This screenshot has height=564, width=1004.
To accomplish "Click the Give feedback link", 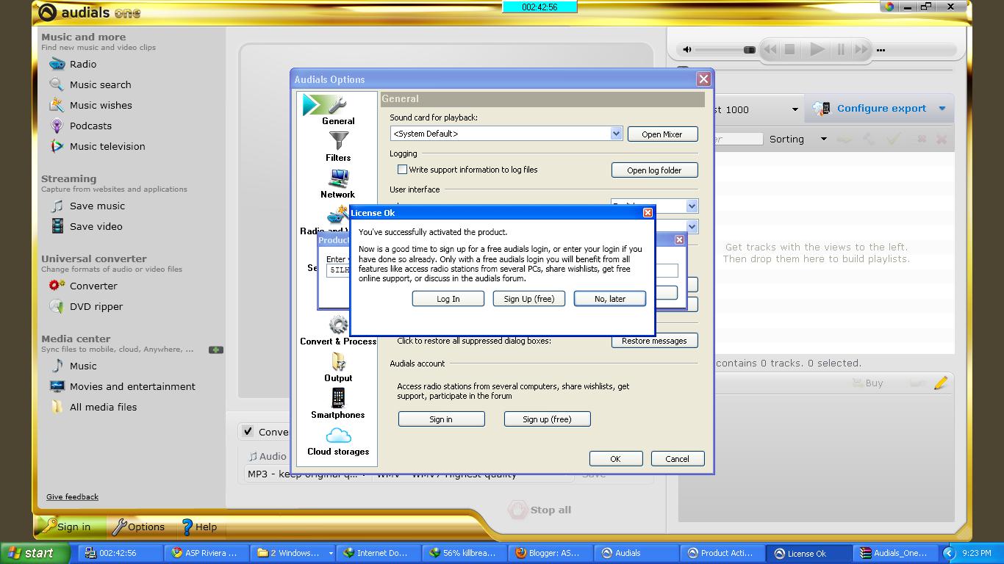I will (x=72, y=497).
